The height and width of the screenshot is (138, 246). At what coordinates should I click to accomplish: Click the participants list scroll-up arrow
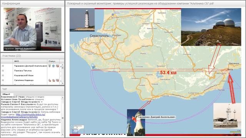click(x=62, y=65)
